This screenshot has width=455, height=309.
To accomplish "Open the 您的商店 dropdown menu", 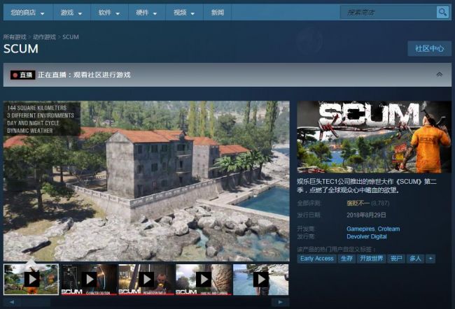I will click(x=28, y=13).
